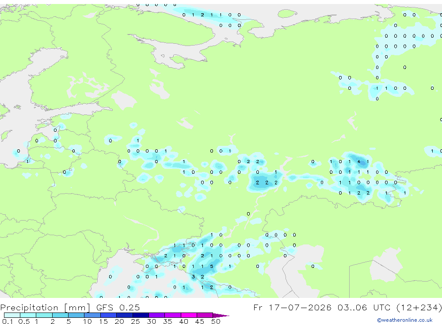442x324 pixels.
Task: Click the '0.5' legend scale label
Action: coord(24,321)
